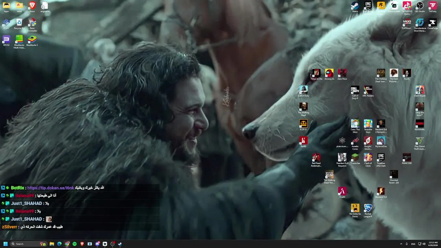
Task: Launch the Stumble Guys shortcut
Action: coord(368,126)
